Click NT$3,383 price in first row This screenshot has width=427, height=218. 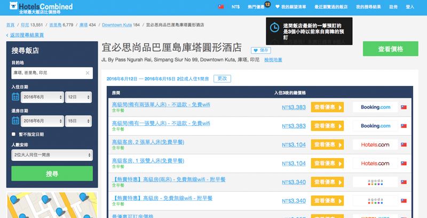click(x=294, y=107)
